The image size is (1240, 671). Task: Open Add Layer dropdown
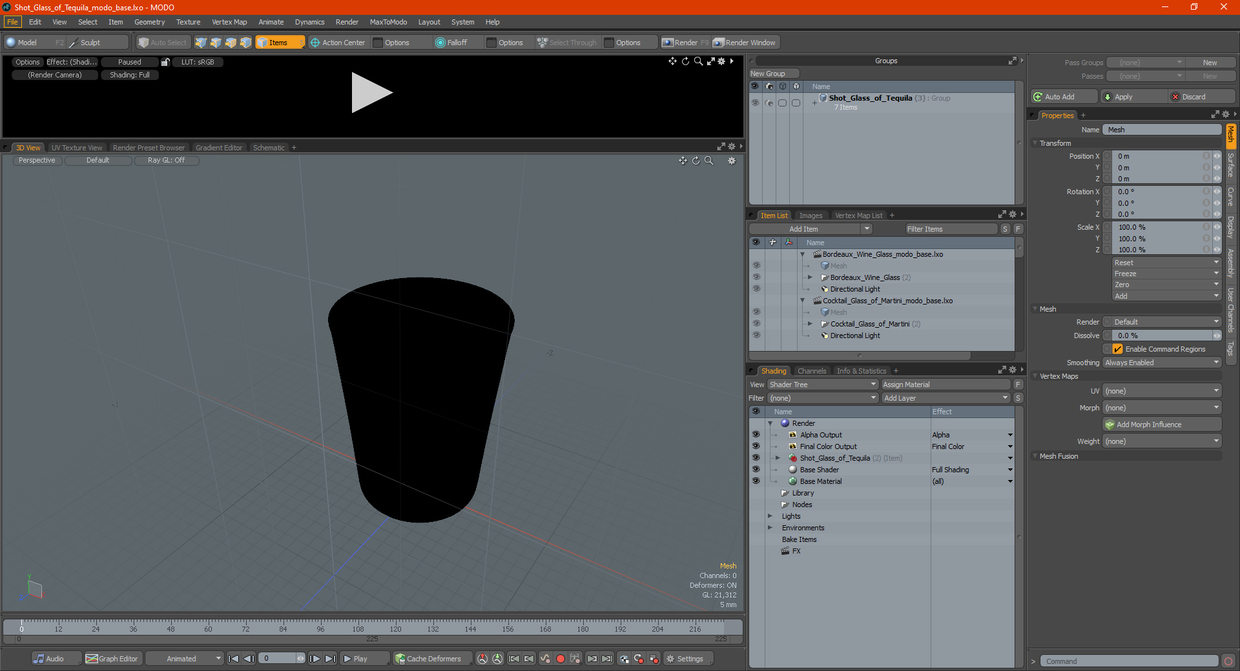click(945, 398)
